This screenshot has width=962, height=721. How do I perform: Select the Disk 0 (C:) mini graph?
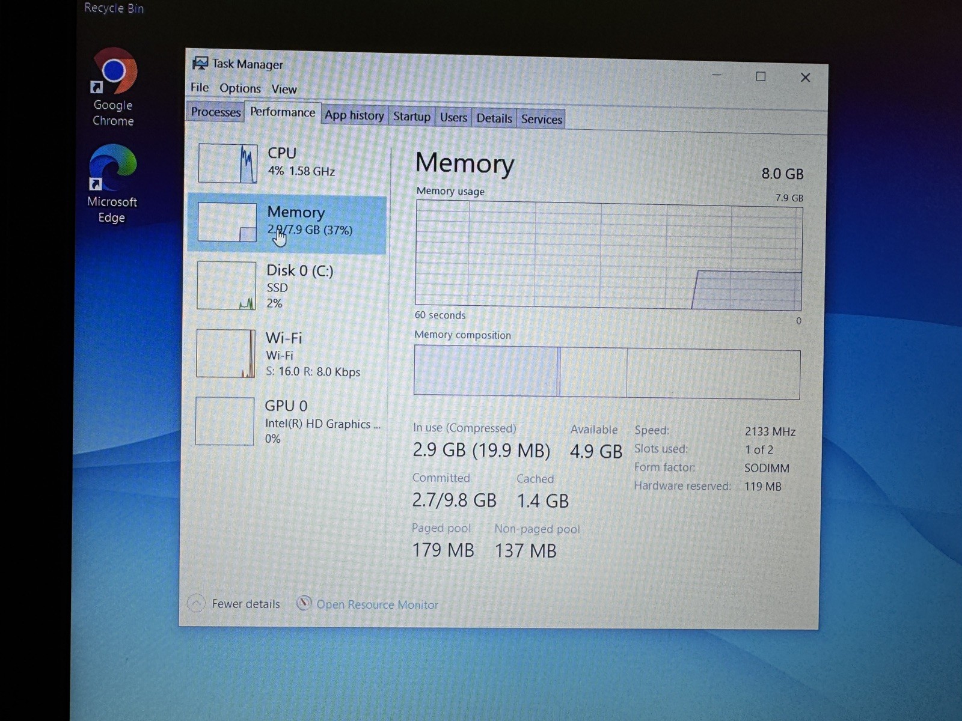(x=227, y=285)
